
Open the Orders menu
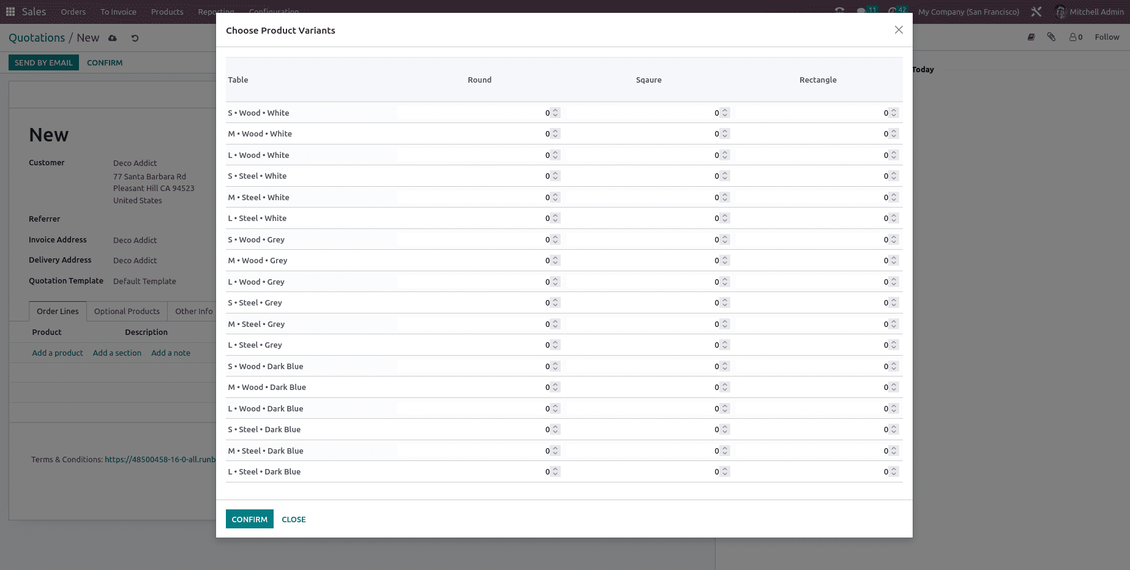click(x=73, y=12)
